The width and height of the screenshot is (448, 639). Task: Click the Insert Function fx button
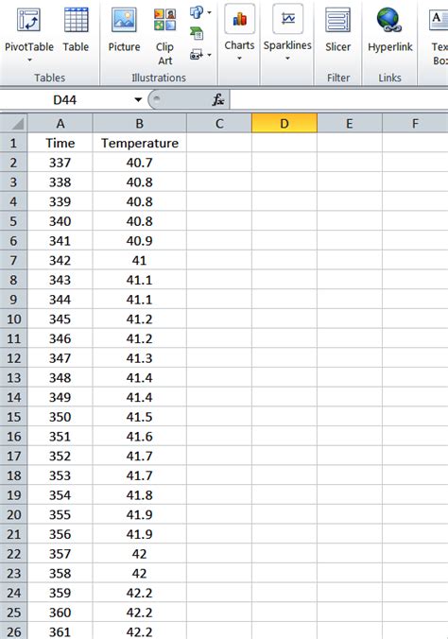point(218,99)
